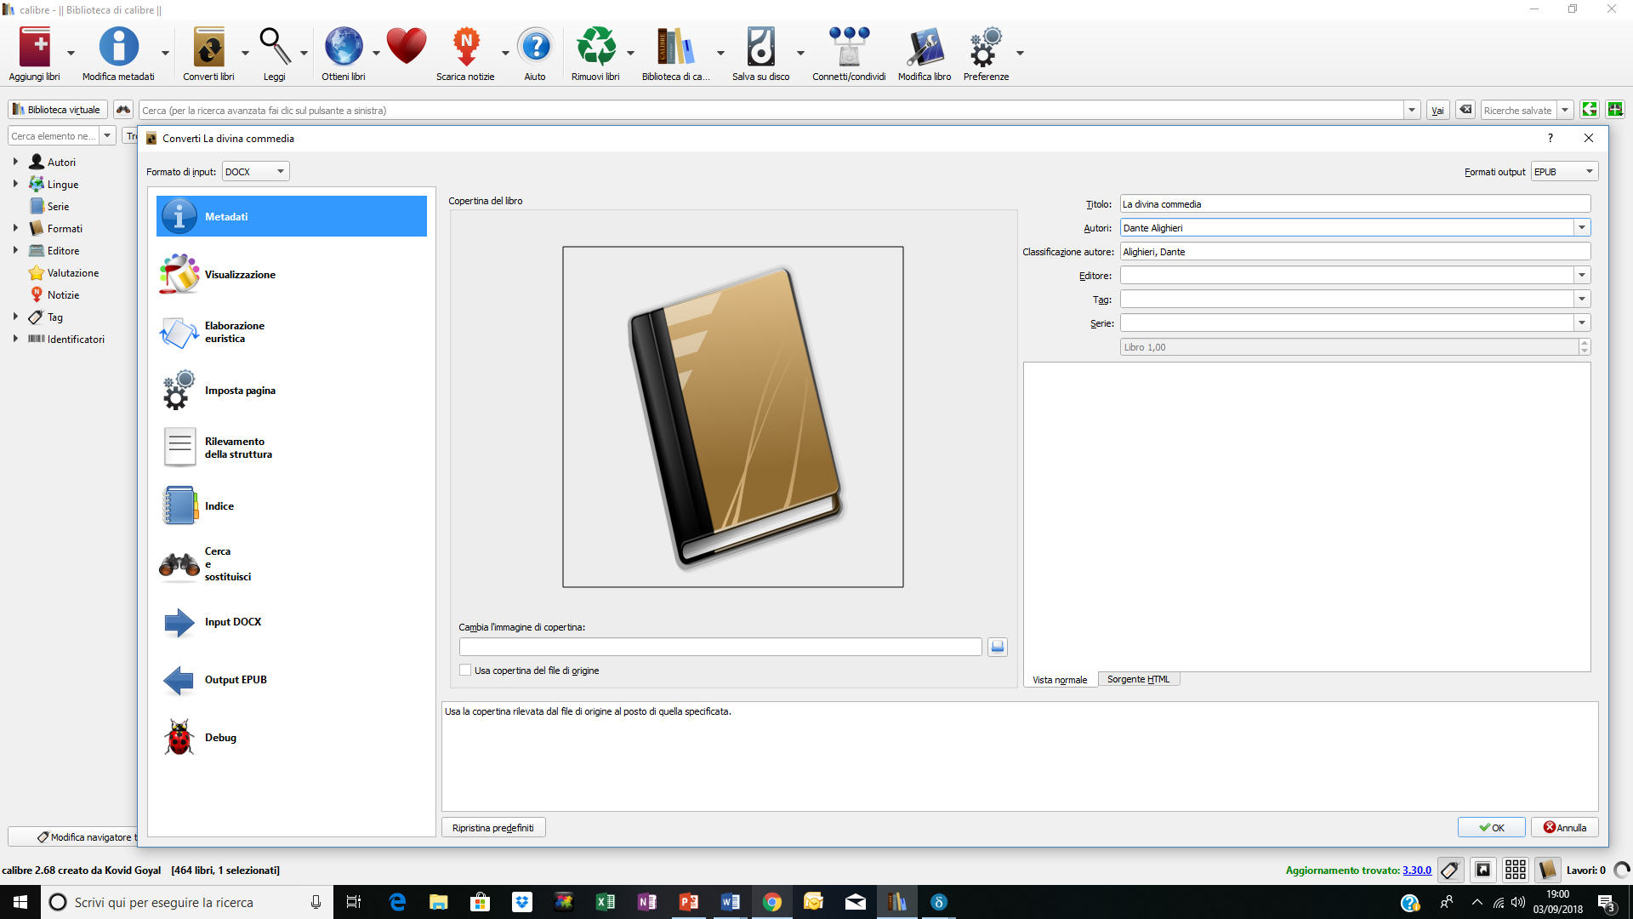Open the Modifica libro icon
Viewport: 1633px width, 919px height.
925,47
